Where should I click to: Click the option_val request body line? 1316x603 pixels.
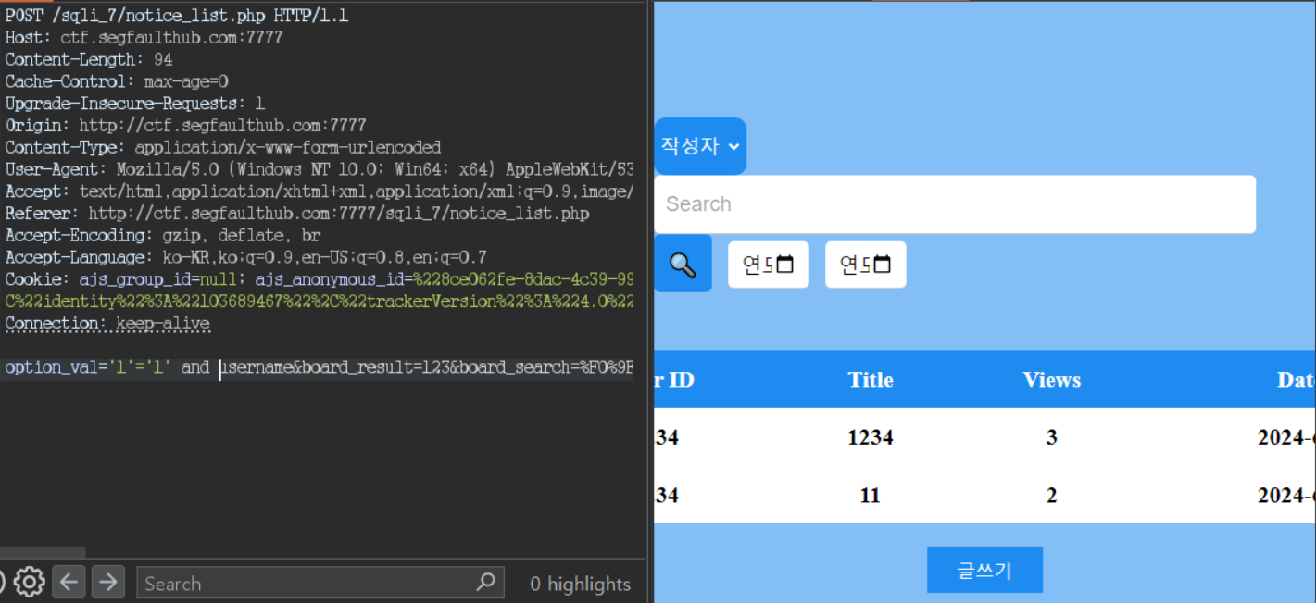click(x=320, y=367)
